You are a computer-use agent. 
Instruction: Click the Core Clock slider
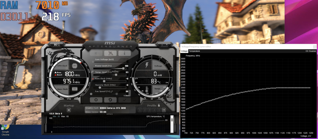(x=110, y=81)
